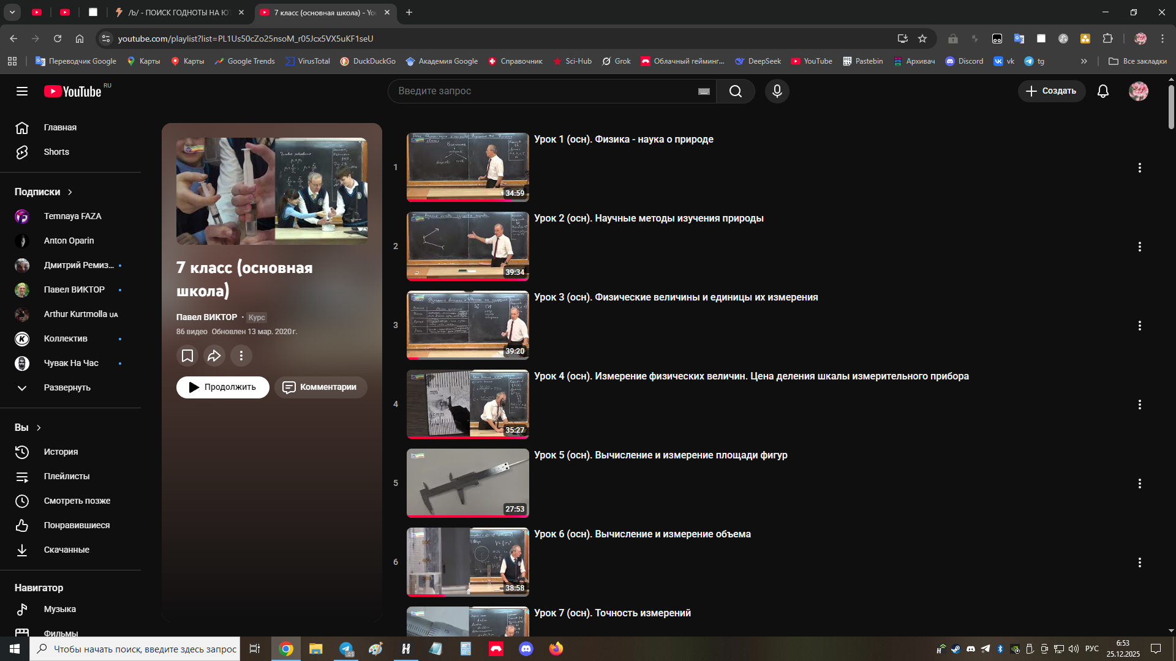Open the hidden bookmarks overflow chevron

click(1084, 61)
